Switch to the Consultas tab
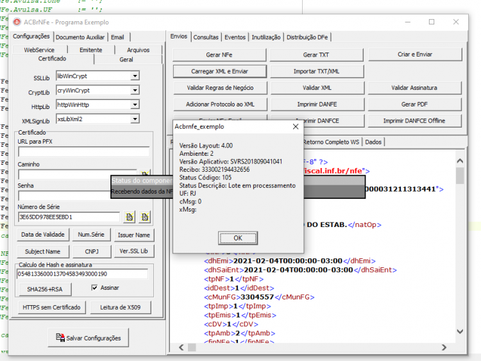Image resolution: width=481 pixels, height=361 pixels. coord(206,37)
